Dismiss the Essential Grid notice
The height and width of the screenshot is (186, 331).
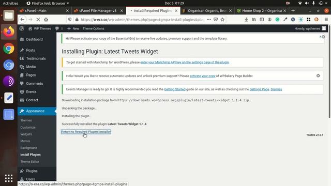(323, 37)
